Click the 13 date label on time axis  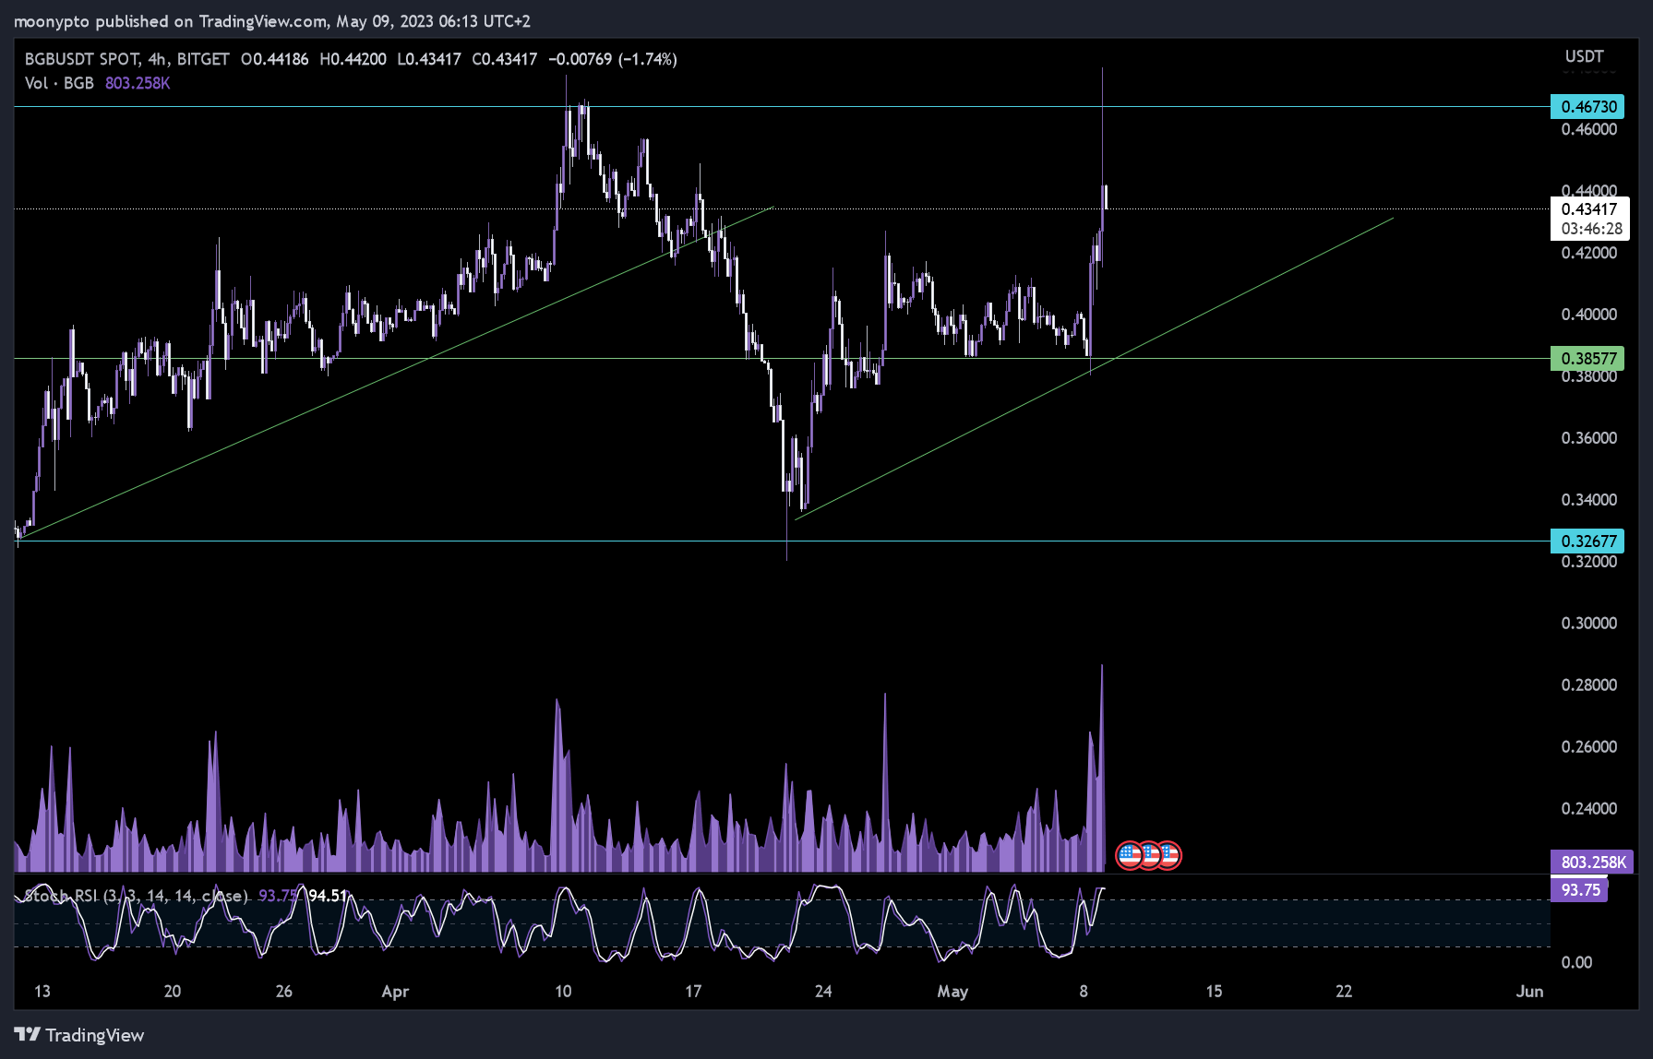[x=42, y=992]
